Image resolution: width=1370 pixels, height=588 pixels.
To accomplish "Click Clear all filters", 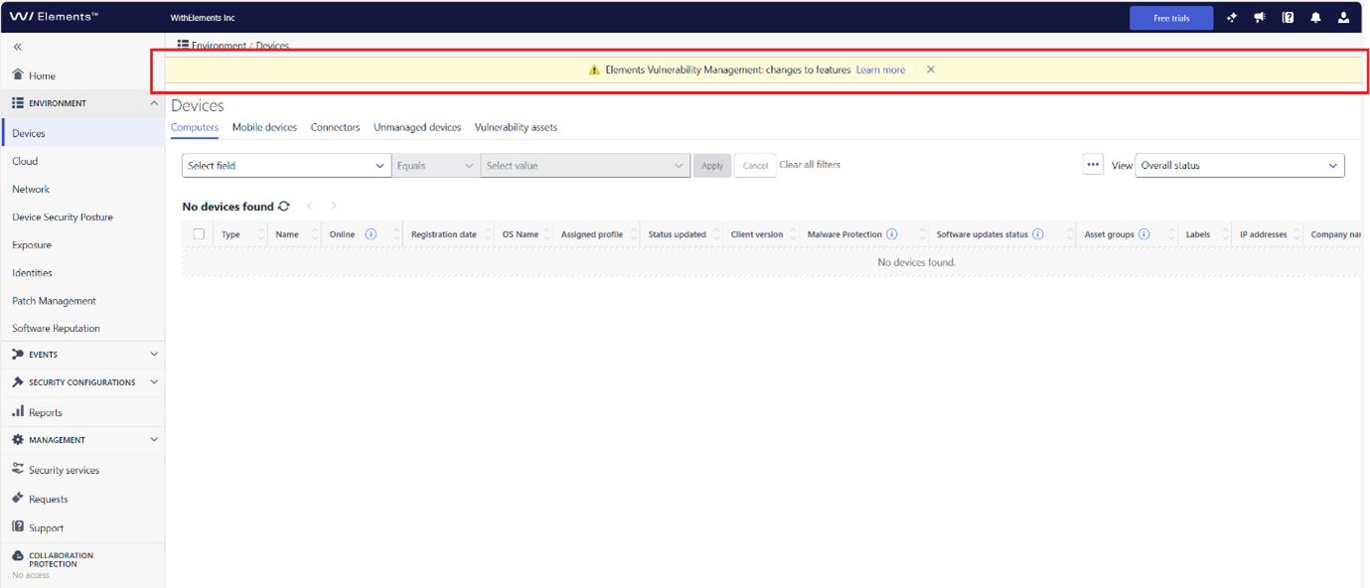I will [x=810, y=165].
